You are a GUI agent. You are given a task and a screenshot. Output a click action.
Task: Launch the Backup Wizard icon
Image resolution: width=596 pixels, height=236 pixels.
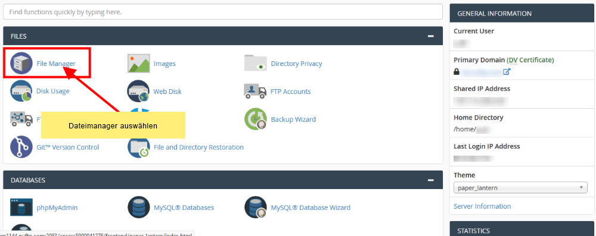point(256,119)
